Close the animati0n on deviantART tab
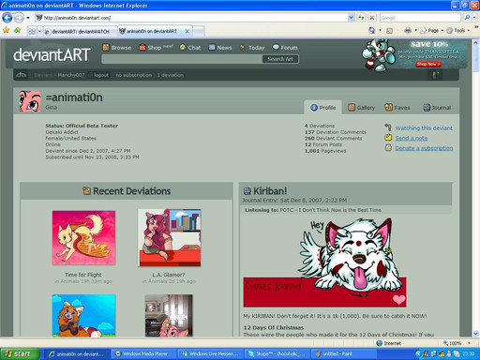This screenshot has width=480, height=360. coord(187,31)
